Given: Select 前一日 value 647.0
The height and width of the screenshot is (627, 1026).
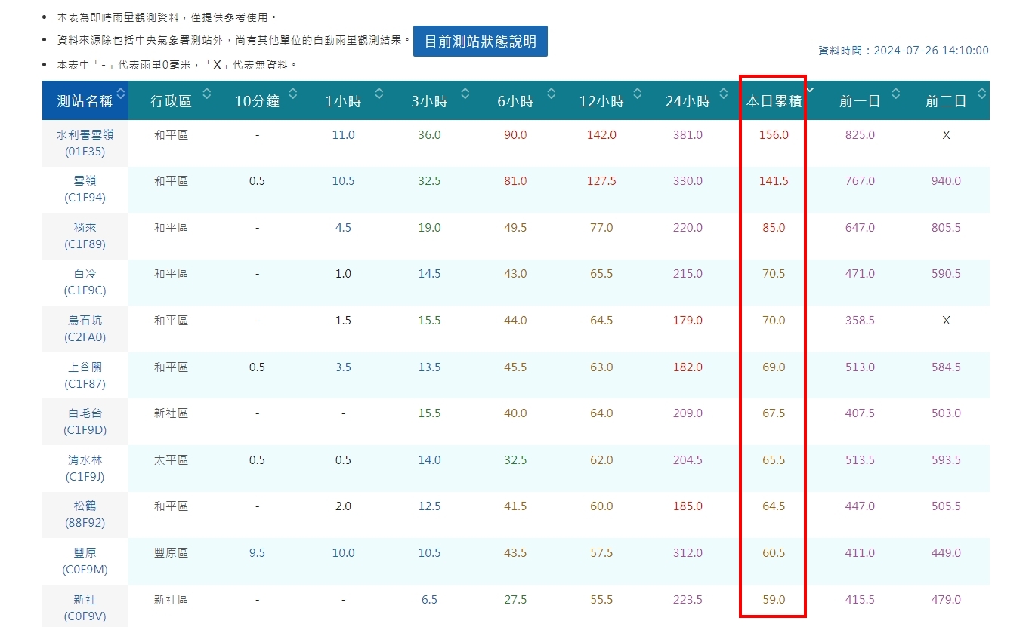Looking at the screenshot, I should pos(860,228).
